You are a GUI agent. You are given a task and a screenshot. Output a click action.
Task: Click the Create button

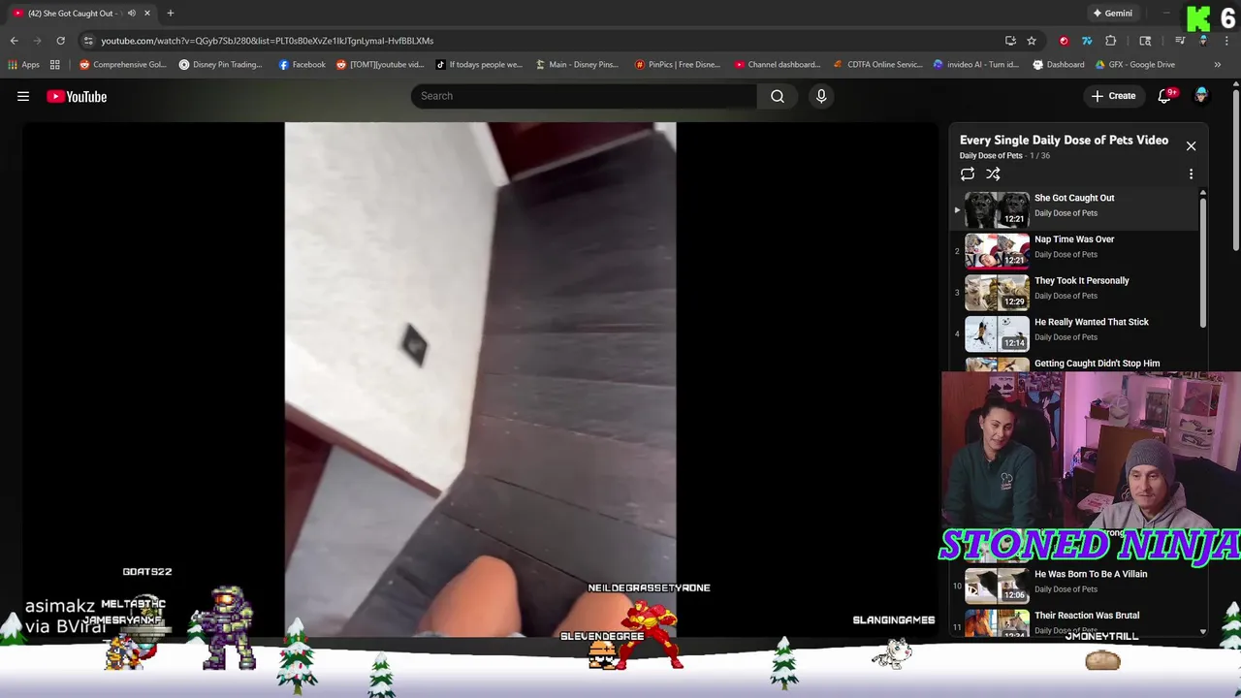pos(1113,96)
